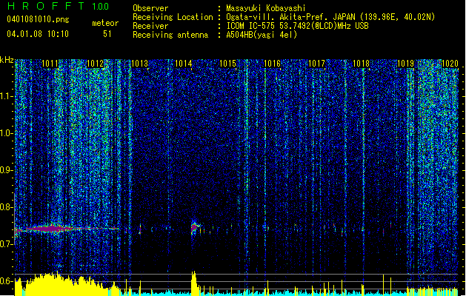Select the observer name Masayuki Kobayashi

[x=266, y=8]
